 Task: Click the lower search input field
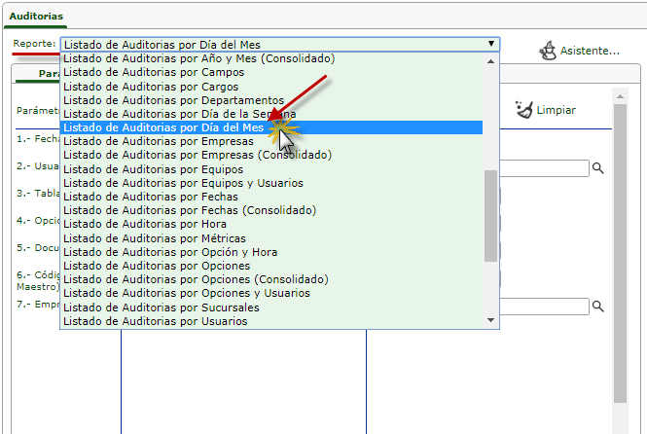point(544,307)
